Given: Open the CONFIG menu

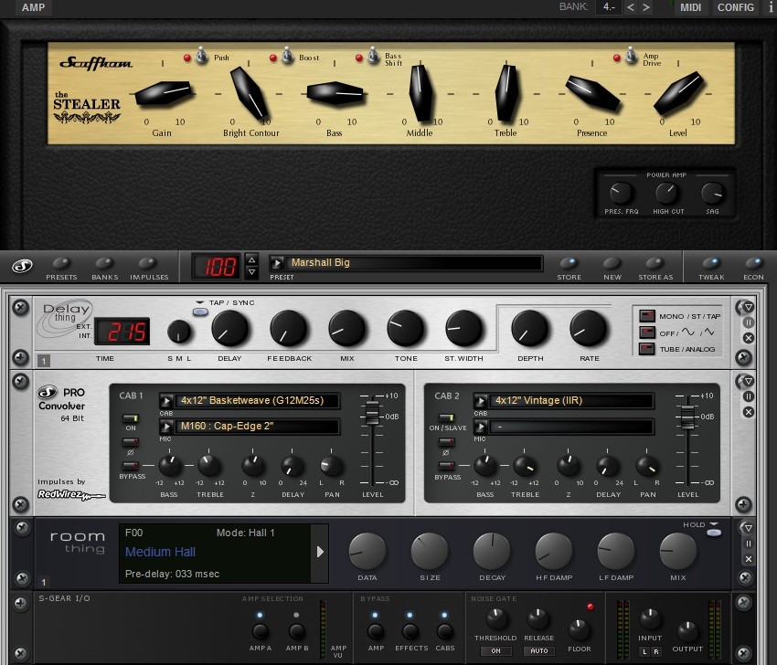Looking at the screenshot, I should point(735,7).
